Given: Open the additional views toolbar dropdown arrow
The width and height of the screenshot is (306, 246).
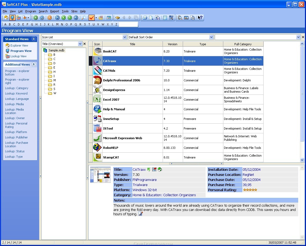Looking at the screenshot, I should [x=28, y=18].
